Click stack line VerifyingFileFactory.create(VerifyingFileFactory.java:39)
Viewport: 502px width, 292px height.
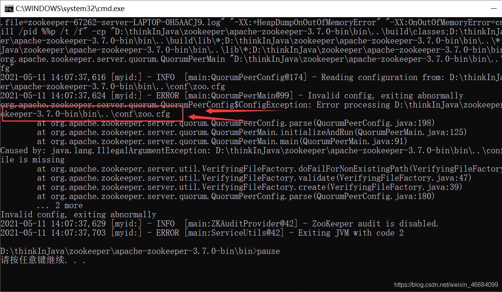[x=250, y=187]
